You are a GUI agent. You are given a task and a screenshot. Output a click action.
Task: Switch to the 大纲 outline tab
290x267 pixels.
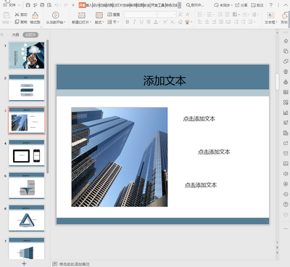pos(15,35)
